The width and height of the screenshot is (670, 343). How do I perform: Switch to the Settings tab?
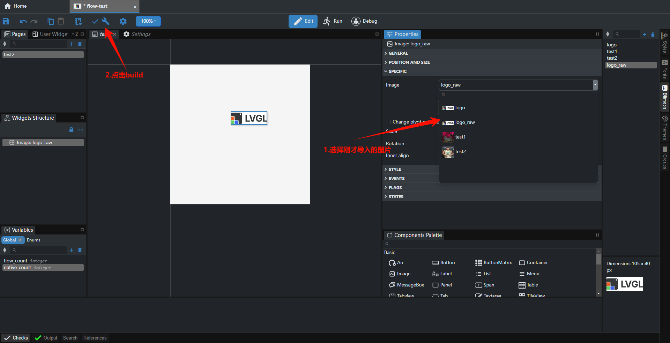click(x=137, y=34)
